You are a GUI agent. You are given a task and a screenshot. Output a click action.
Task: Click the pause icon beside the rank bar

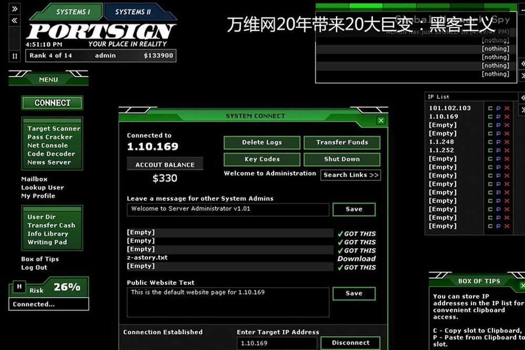[14, 56]
